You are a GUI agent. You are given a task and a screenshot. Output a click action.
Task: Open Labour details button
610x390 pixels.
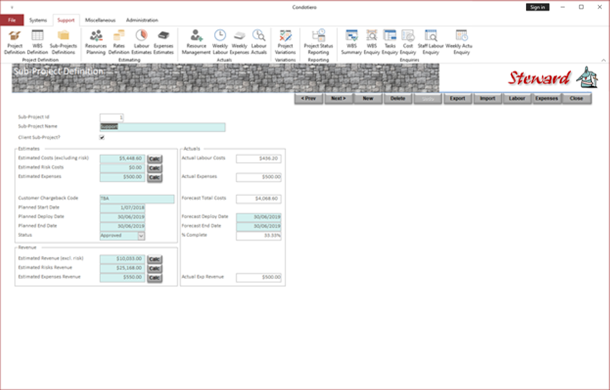click(517, 99)
